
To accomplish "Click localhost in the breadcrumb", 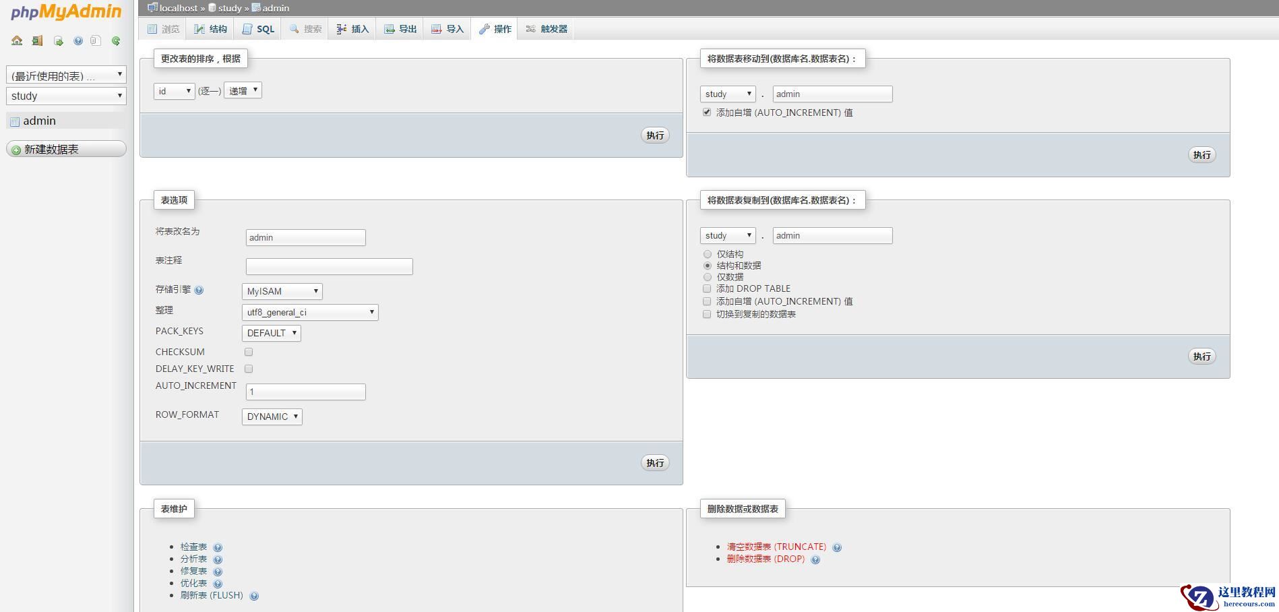I will pos(179,8).
